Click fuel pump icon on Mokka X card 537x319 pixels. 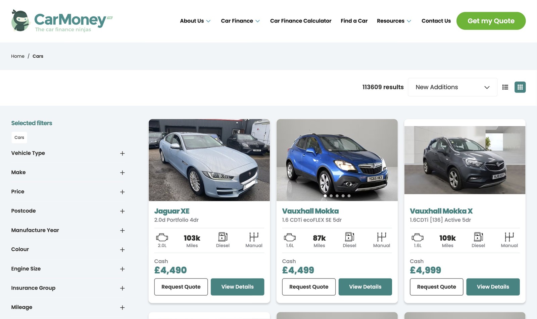478,237
